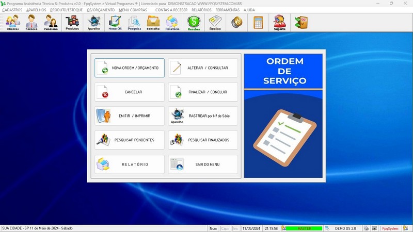Click the 11/05/2024 date in status bar

(251, 228)
